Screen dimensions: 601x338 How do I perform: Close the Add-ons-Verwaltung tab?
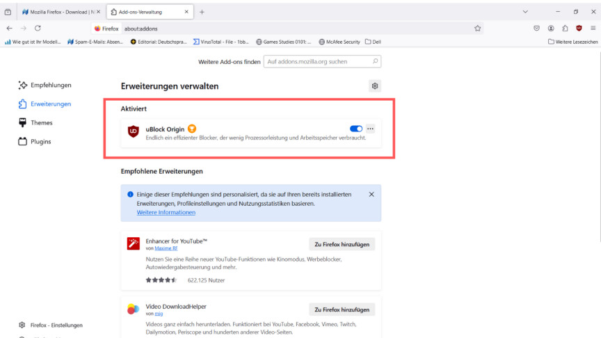click(x=186, y=12)
